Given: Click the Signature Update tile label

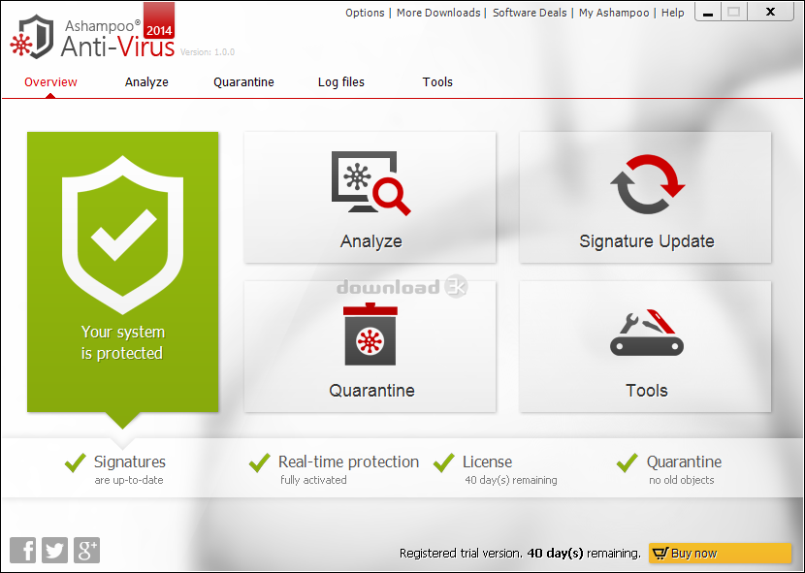Looking at the screenshot, I should pyautogui.click(x=647, y=241).
